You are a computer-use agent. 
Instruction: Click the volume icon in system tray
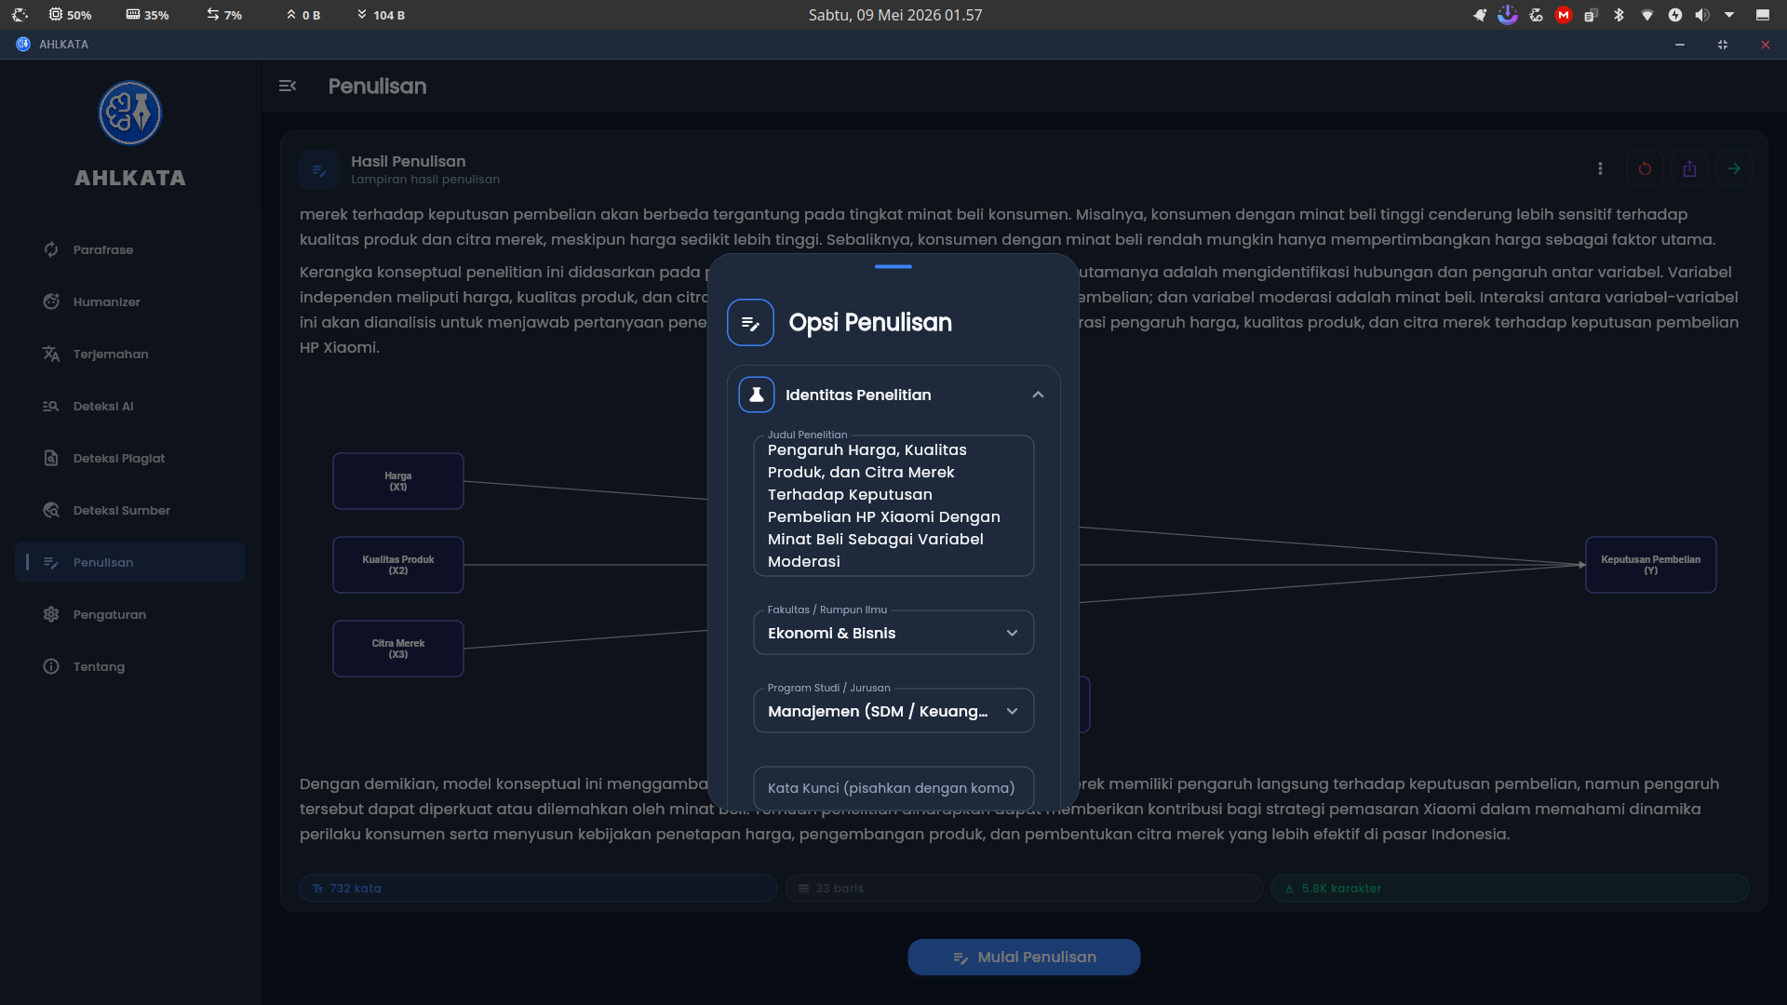click(x=1702, y=15)
